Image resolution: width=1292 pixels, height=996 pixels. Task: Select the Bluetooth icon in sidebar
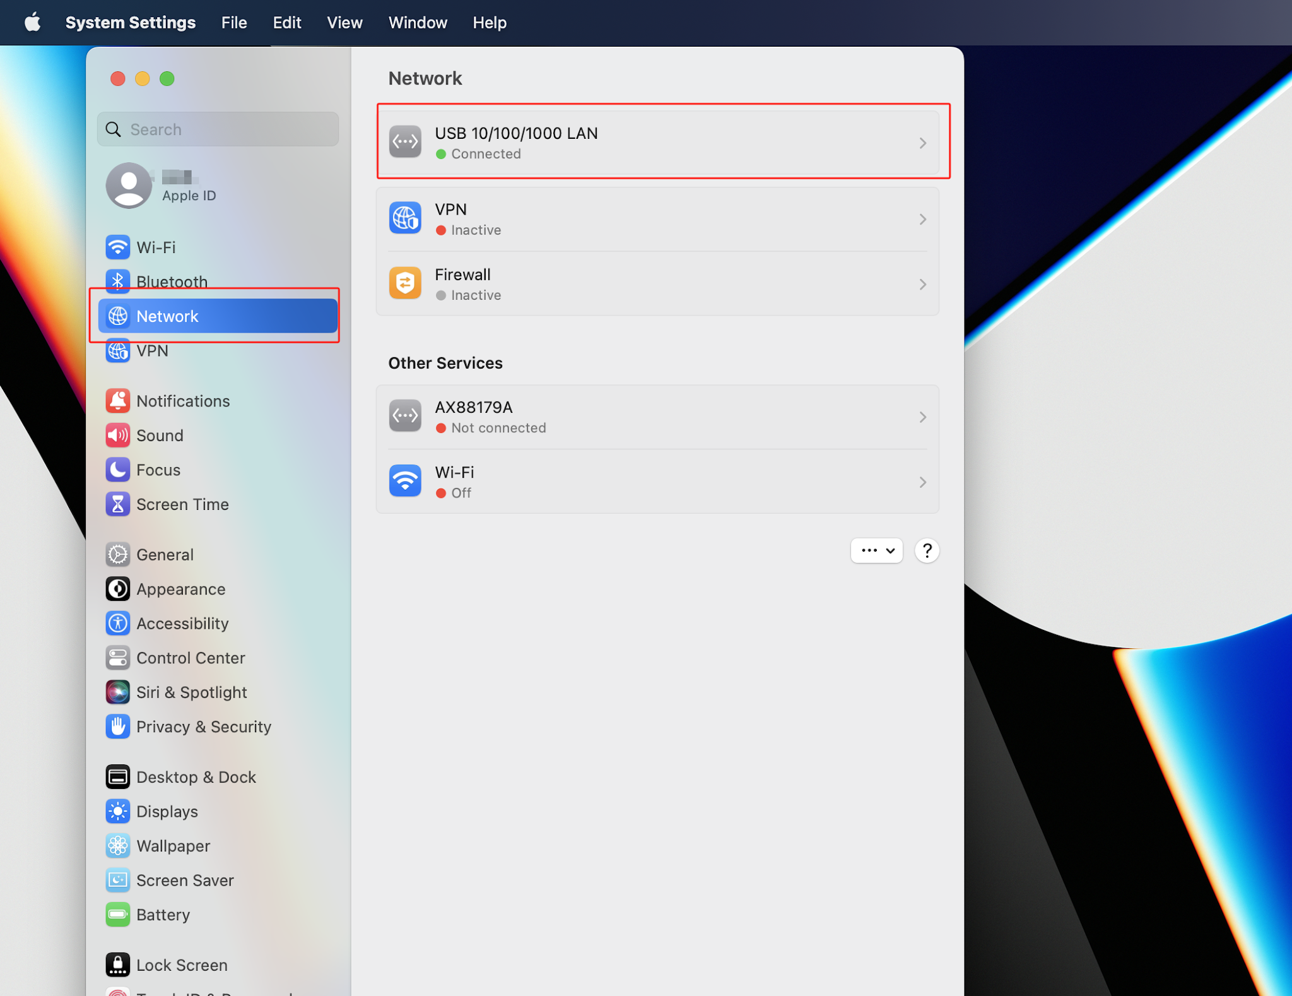click(x=118, y=282)
